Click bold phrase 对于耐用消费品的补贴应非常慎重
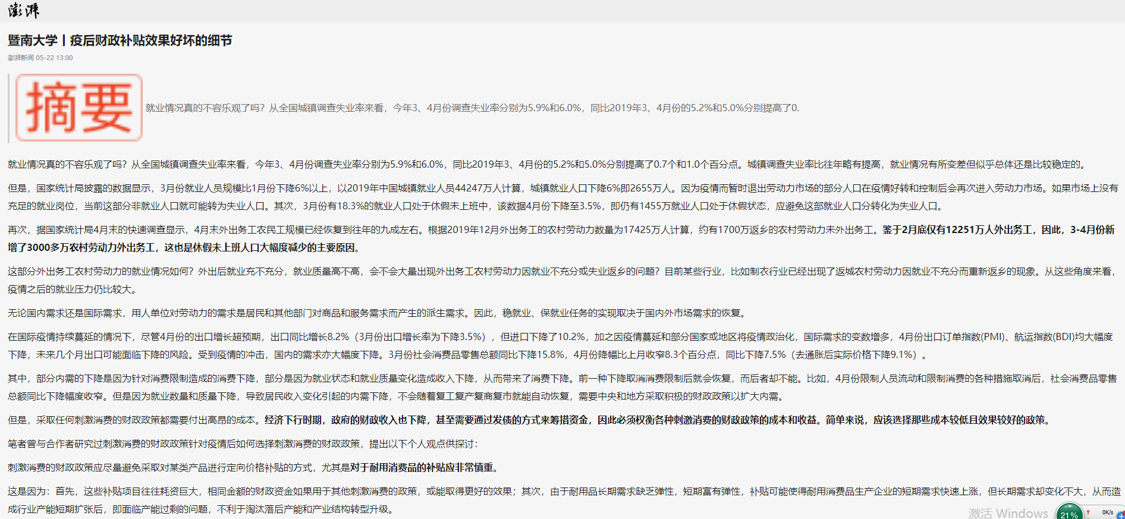Screen dimensions: 1125x519 click(x=425, y=467)
